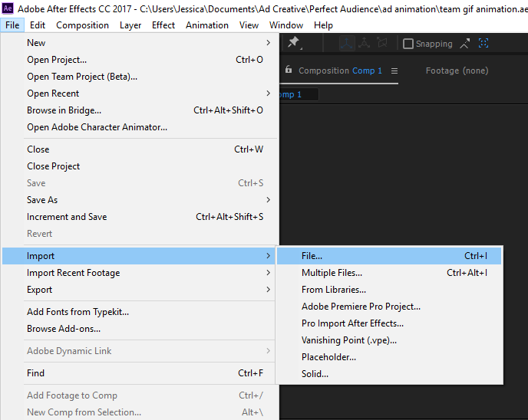Expand Import Recent Footage submenu

pyautogui.click(x=140, y=272)
